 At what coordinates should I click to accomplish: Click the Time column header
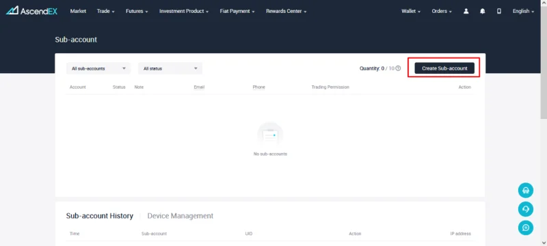(75, 234)
